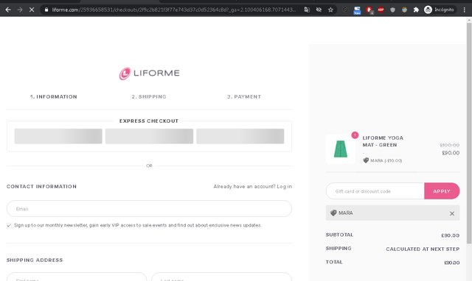
Task: Focus the gift card or discount code field
Action: point(375,191)
